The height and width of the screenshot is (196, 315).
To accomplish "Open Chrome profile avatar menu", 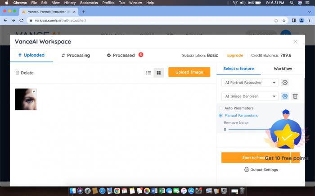I will [x=301, y=21].
